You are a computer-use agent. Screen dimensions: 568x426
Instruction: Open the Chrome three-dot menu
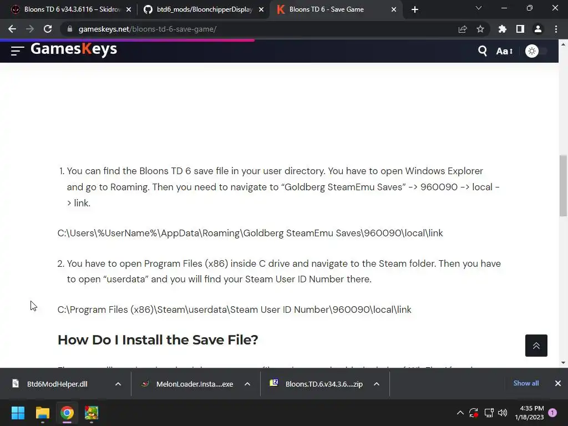pyautogui.click(x=556, y=29)
